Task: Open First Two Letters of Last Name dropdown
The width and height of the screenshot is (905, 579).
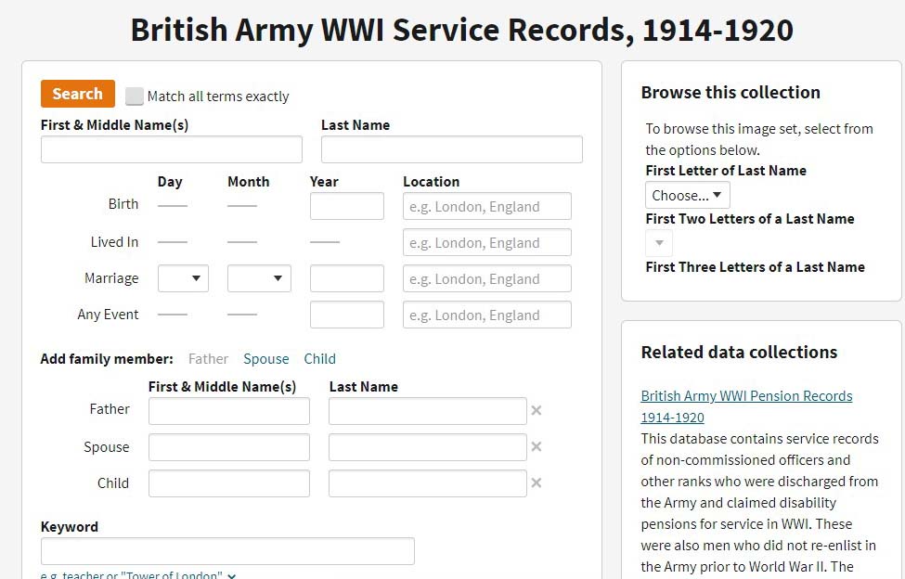Action: point(659,243)
